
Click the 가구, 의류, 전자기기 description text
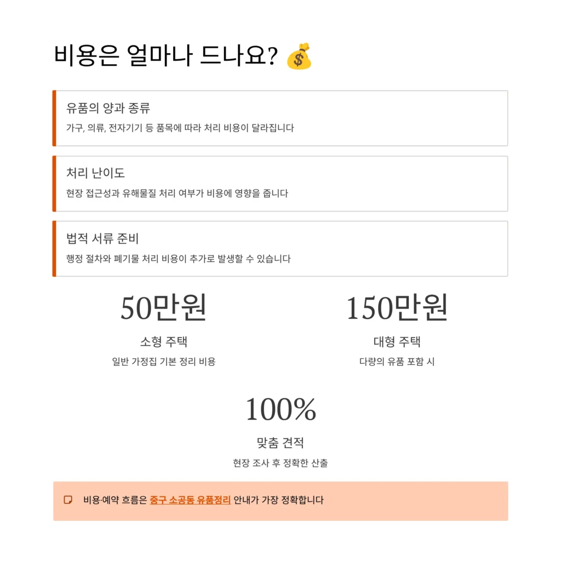(x=180, y=128)
